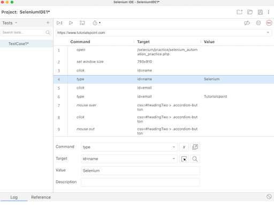This screenshot has width=274, height=205.
Task: Open the test execution speed timer
Action: coord(96,23)
